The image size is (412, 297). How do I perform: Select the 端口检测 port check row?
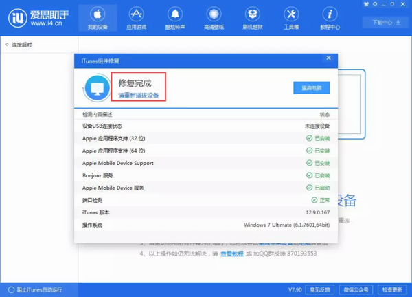tap(206, 200)
